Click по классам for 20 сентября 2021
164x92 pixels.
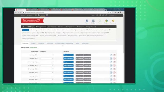tap(88, 65)
